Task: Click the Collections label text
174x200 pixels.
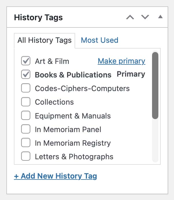Action: click(x=54, y=102)
